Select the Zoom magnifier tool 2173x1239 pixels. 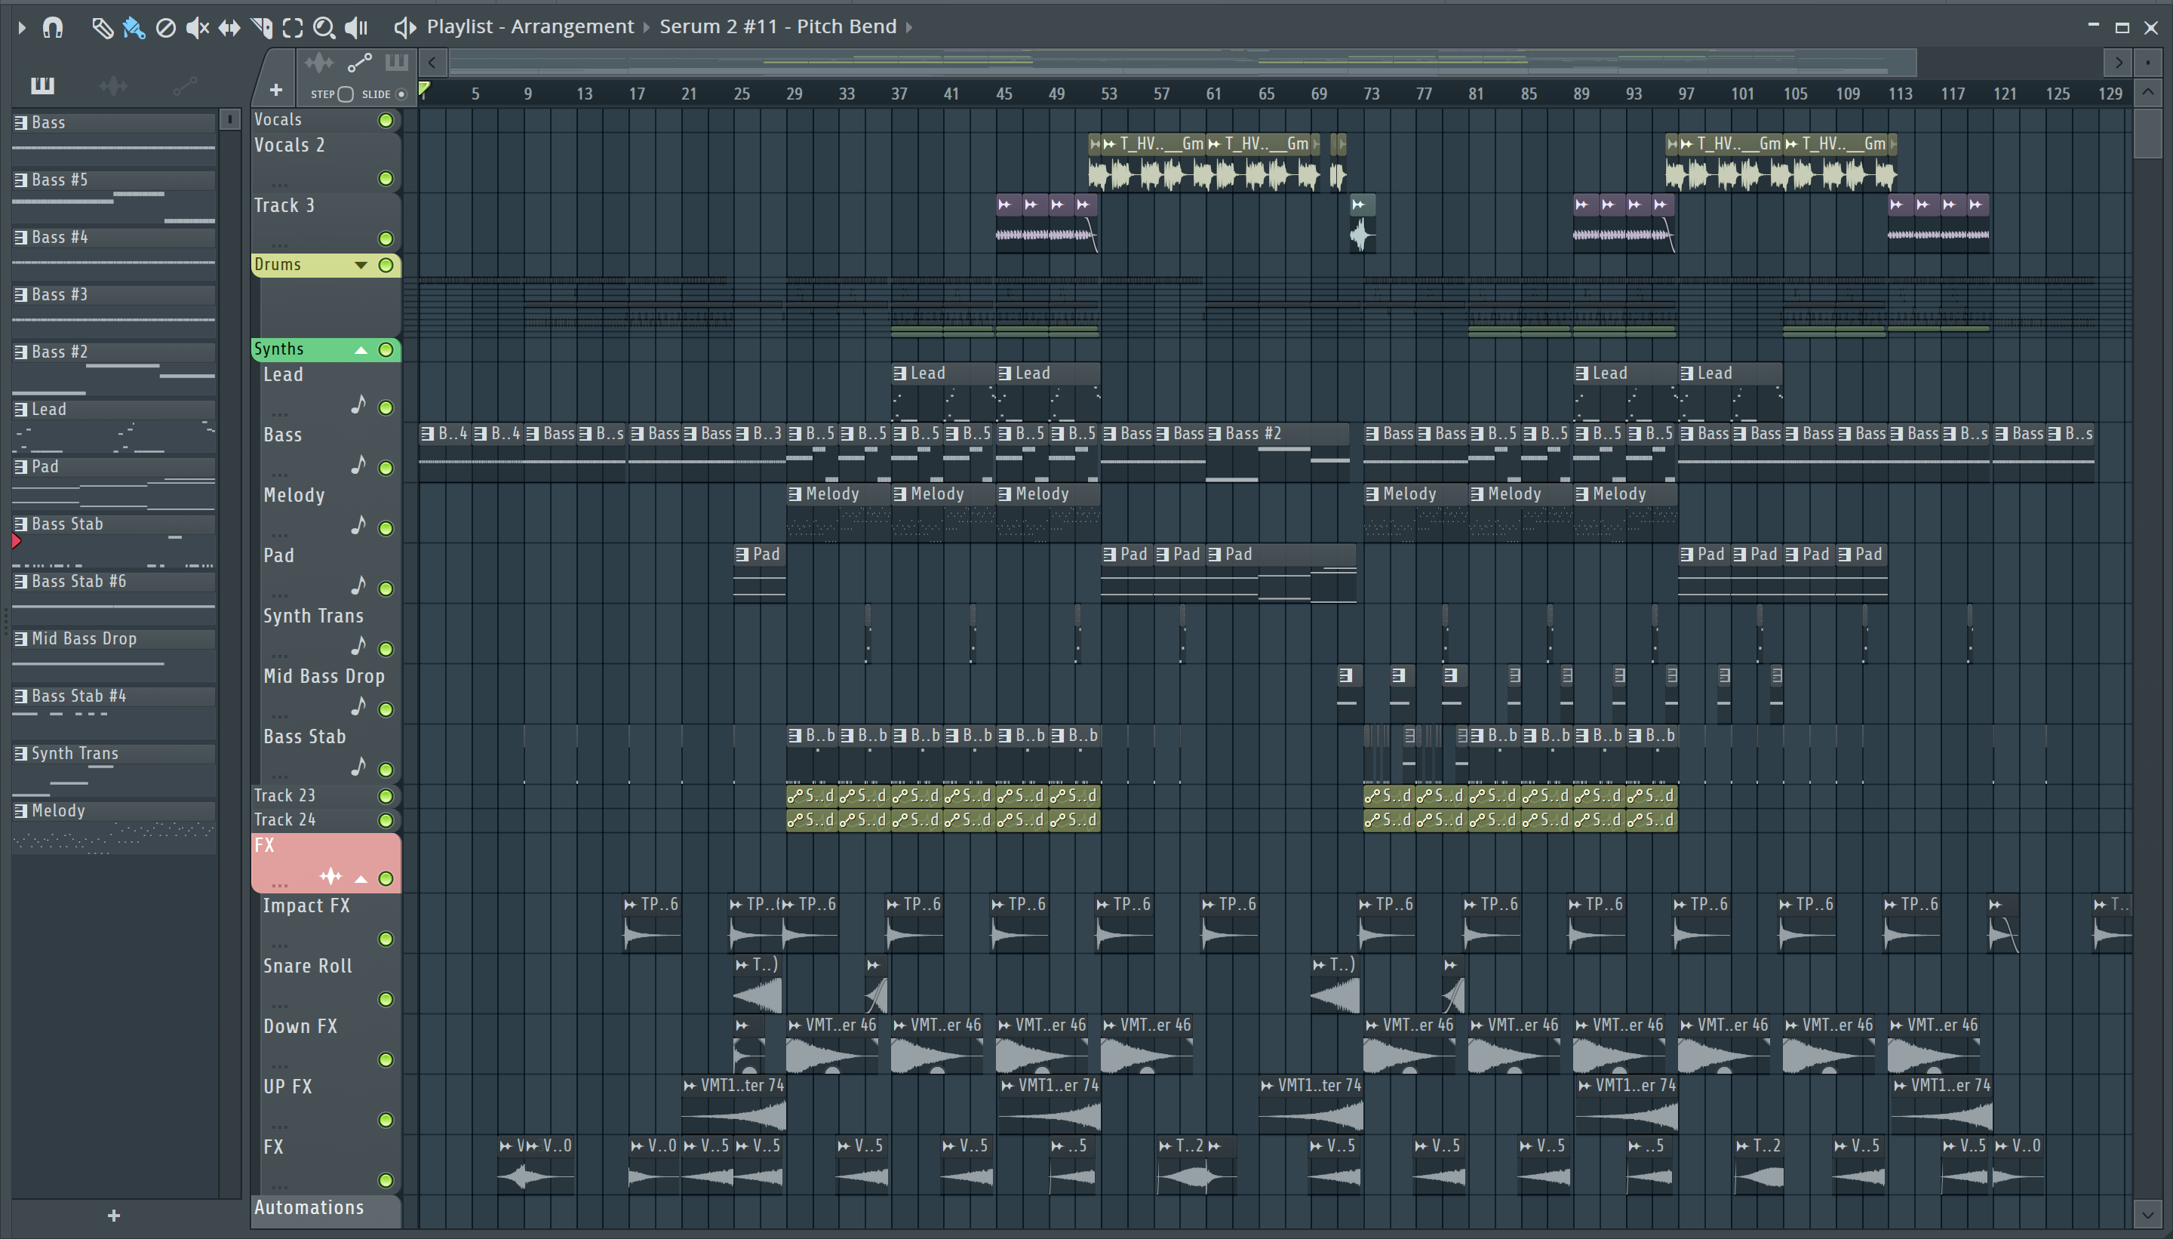[x=324, y=28]
